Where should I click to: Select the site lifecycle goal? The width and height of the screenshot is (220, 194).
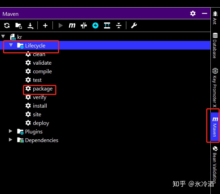coord(33,114)
